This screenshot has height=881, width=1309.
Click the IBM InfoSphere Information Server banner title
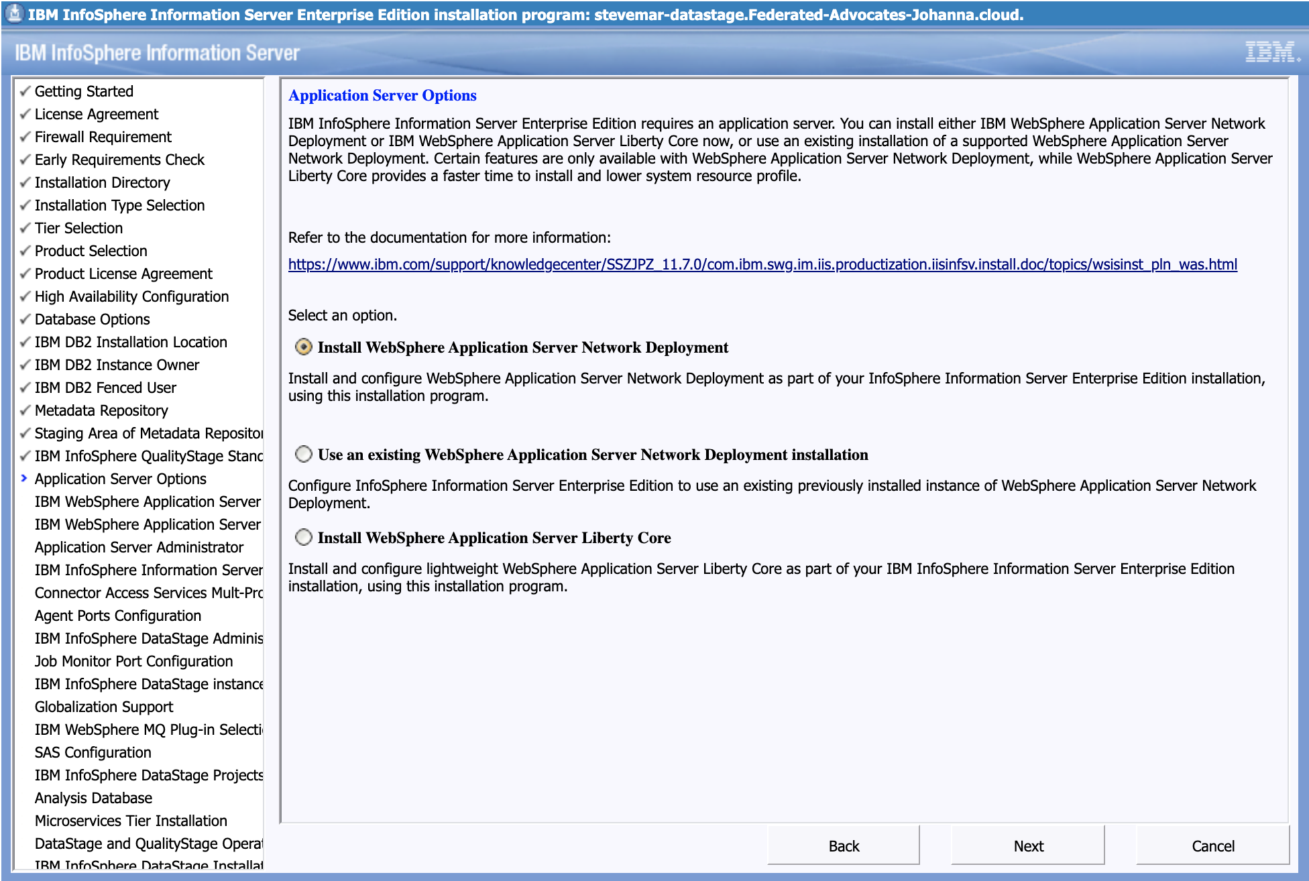tap(157, 52)
